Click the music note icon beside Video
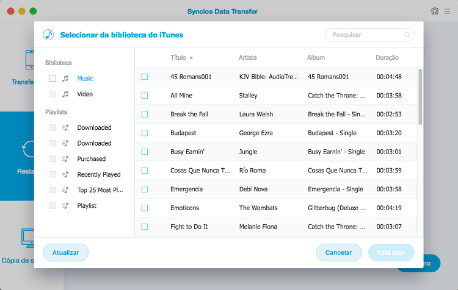Image resolution: width=458 pixels, height=290 pixels. point(65,94)
